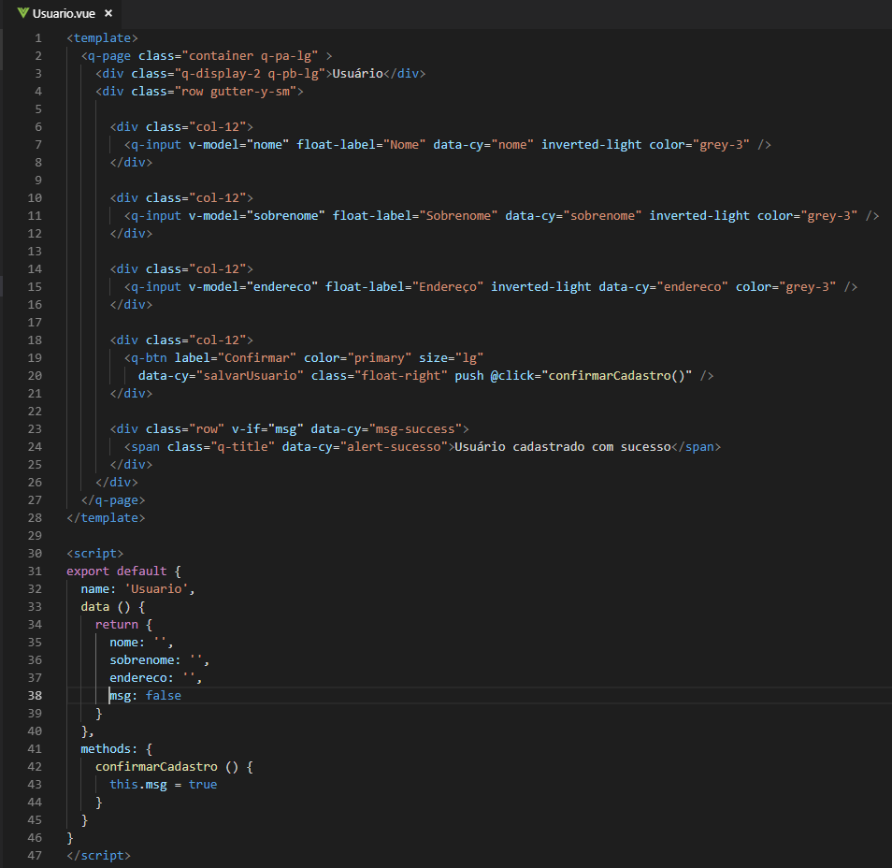Click the Vue icon on the Usuario.vue tab

pos(23,14)
